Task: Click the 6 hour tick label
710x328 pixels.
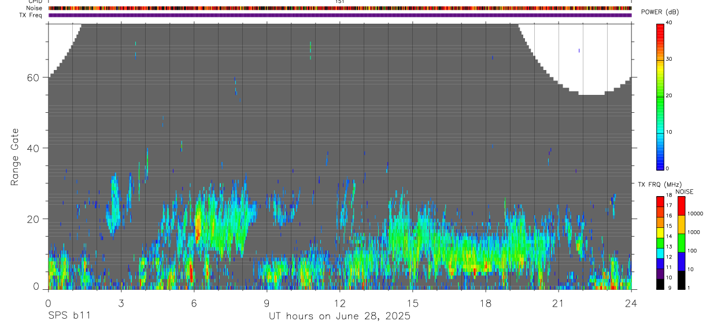Action: coord(194,303)
